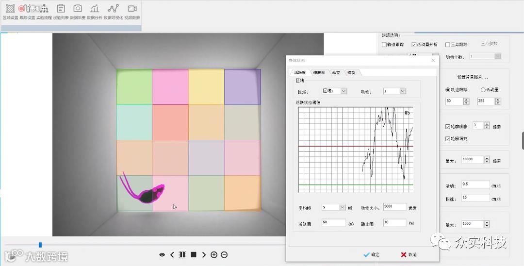Open the 视频数据 camcorder icon
Image resolution: width=524 pixels, height=266 pixels.
click(x=132, y=9)
